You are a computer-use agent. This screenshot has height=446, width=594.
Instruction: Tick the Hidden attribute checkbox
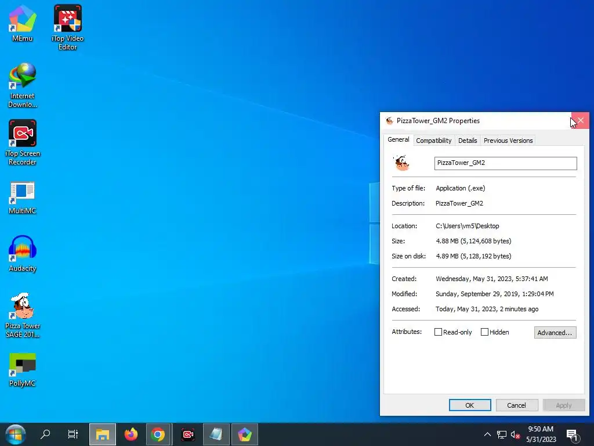tap(484, 332)
